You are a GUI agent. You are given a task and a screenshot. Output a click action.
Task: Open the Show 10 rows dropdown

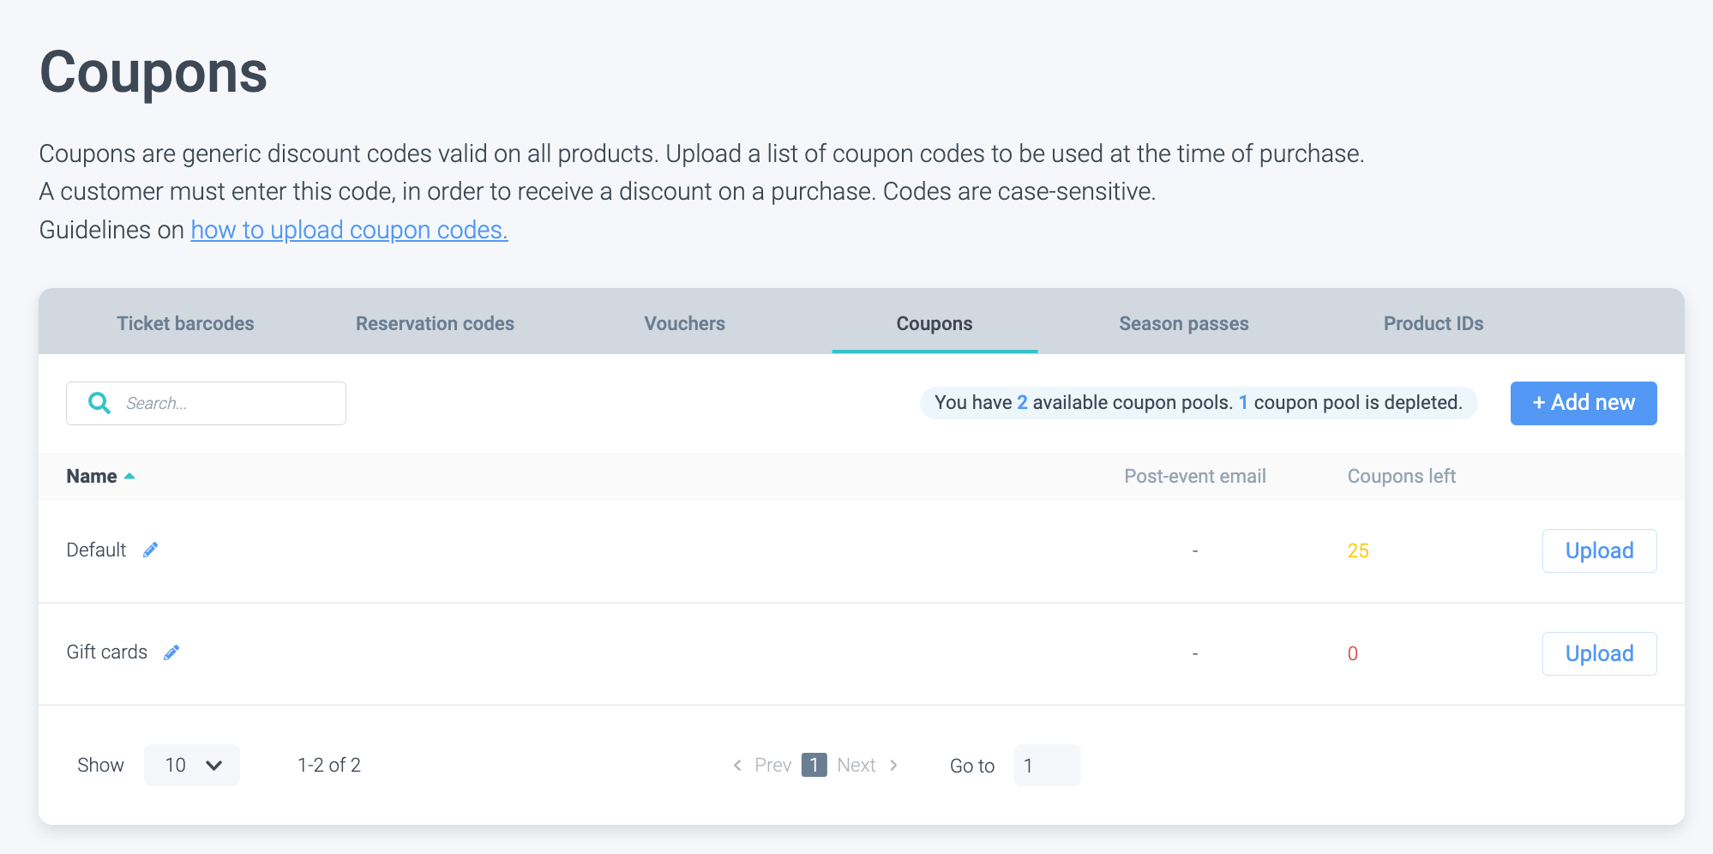(x=192, y=765)
